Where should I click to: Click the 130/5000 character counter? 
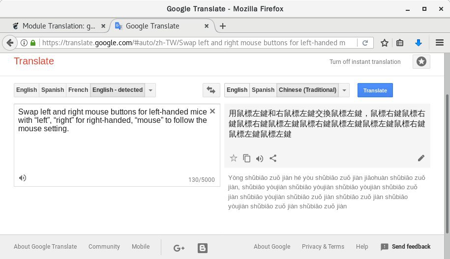pyautogui.click(x=202, y=180)
